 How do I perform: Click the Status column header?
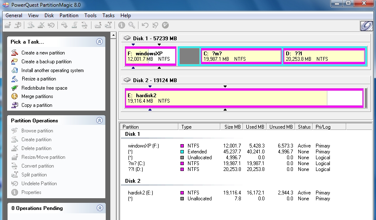coord(304,127)
